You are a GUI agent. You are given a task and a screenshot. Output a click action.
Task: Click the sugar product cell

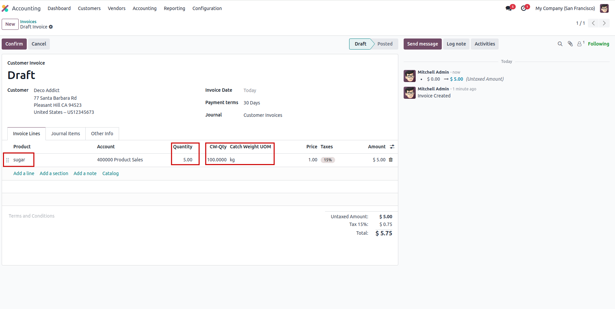(19, 160)
